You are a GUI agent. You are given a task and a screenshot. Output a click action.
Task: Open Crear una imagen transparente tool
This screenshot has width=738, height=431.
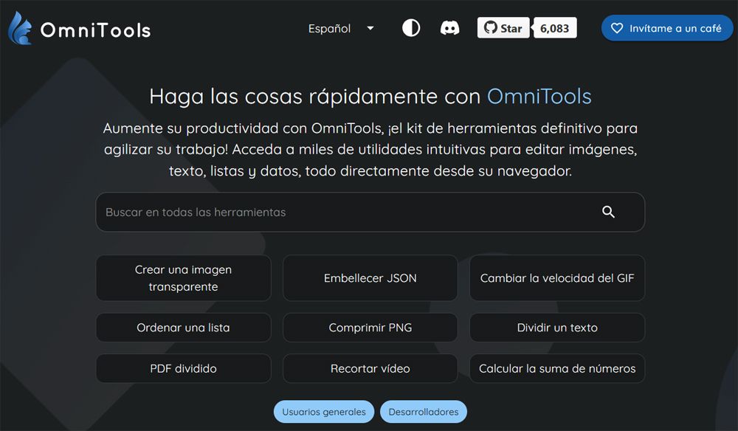pos(184,277)
